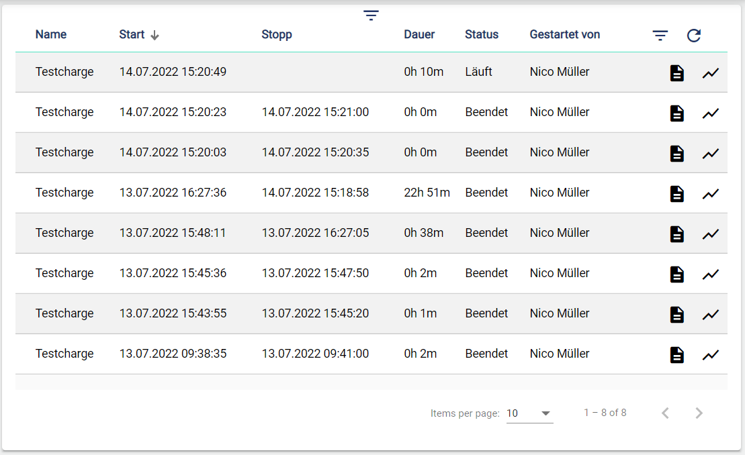This screenshot has height=455, width=745.
Task: View trend chart for batch started 13.07.2022 09:38:35
Action: (x=711, y=355)
